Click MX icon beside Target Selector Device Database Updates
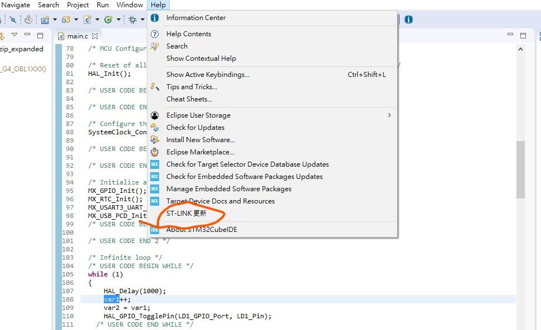Screen dimensions: 541x330 [155, 164]
